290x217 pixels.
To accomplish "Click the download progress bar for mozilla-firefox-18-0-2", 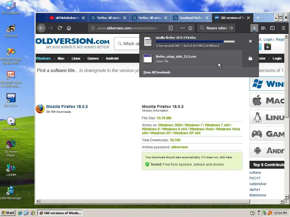I will pyautogui.click(x=195, y=42).
